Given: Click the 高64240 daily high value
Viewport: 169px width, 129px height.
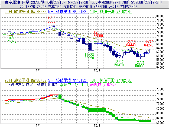Looking at the screenshot, I should point(70,7).
